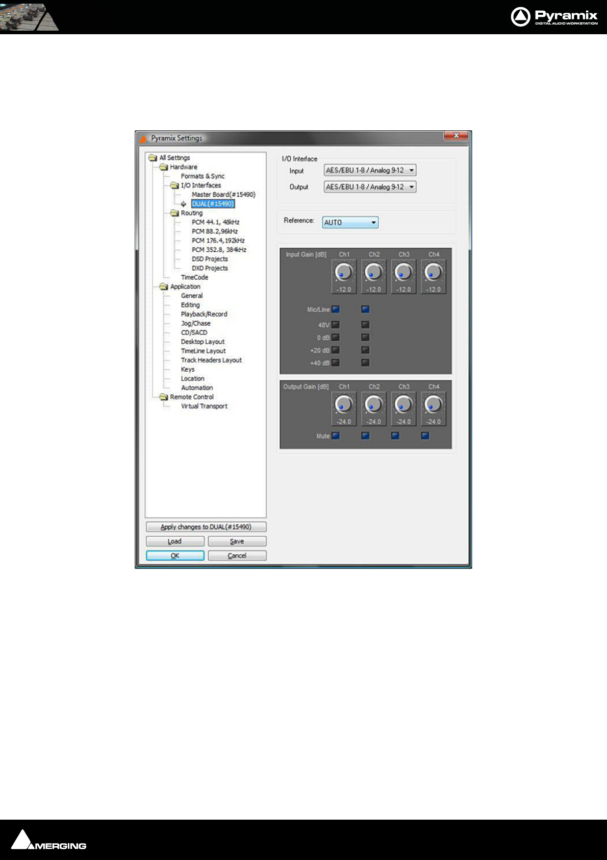Screen dimensions: 607x860
Task: Open the Playback/Record settings page
Action: (204, 314)
